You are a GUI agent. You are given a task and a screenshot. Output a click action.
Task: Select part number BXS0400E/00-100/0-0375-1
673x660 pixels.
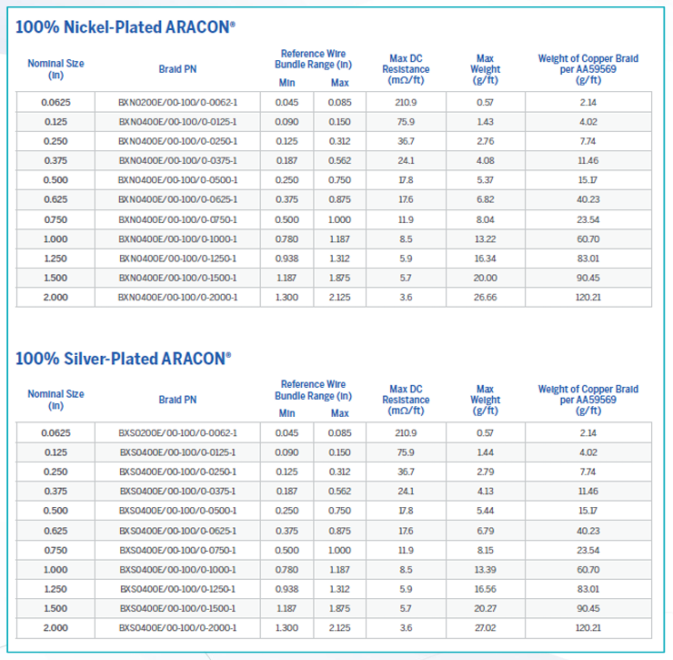pyautogui.click(x=177, y=491)
